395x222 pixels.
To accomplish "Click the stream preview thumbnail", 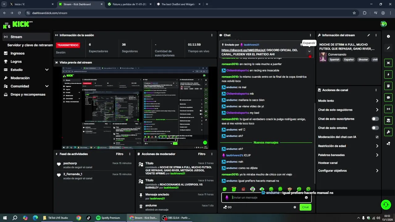I will pyautogui.click(x=135, y=108).
